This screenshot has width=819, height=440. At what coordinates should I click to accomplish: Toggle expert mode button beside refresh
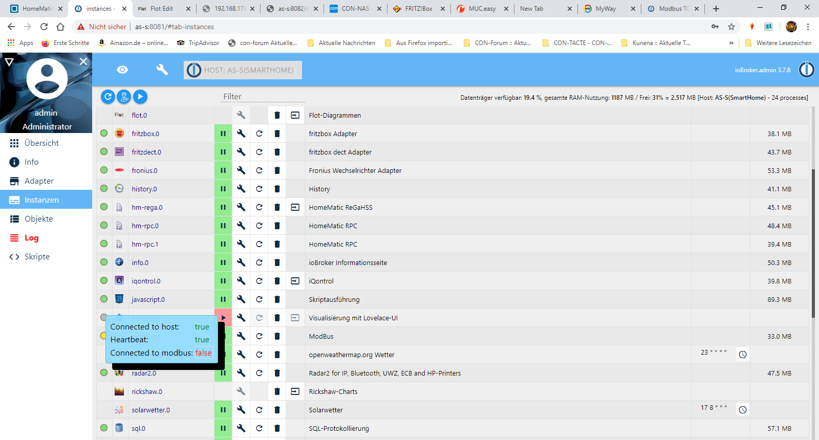coord(124,96)
